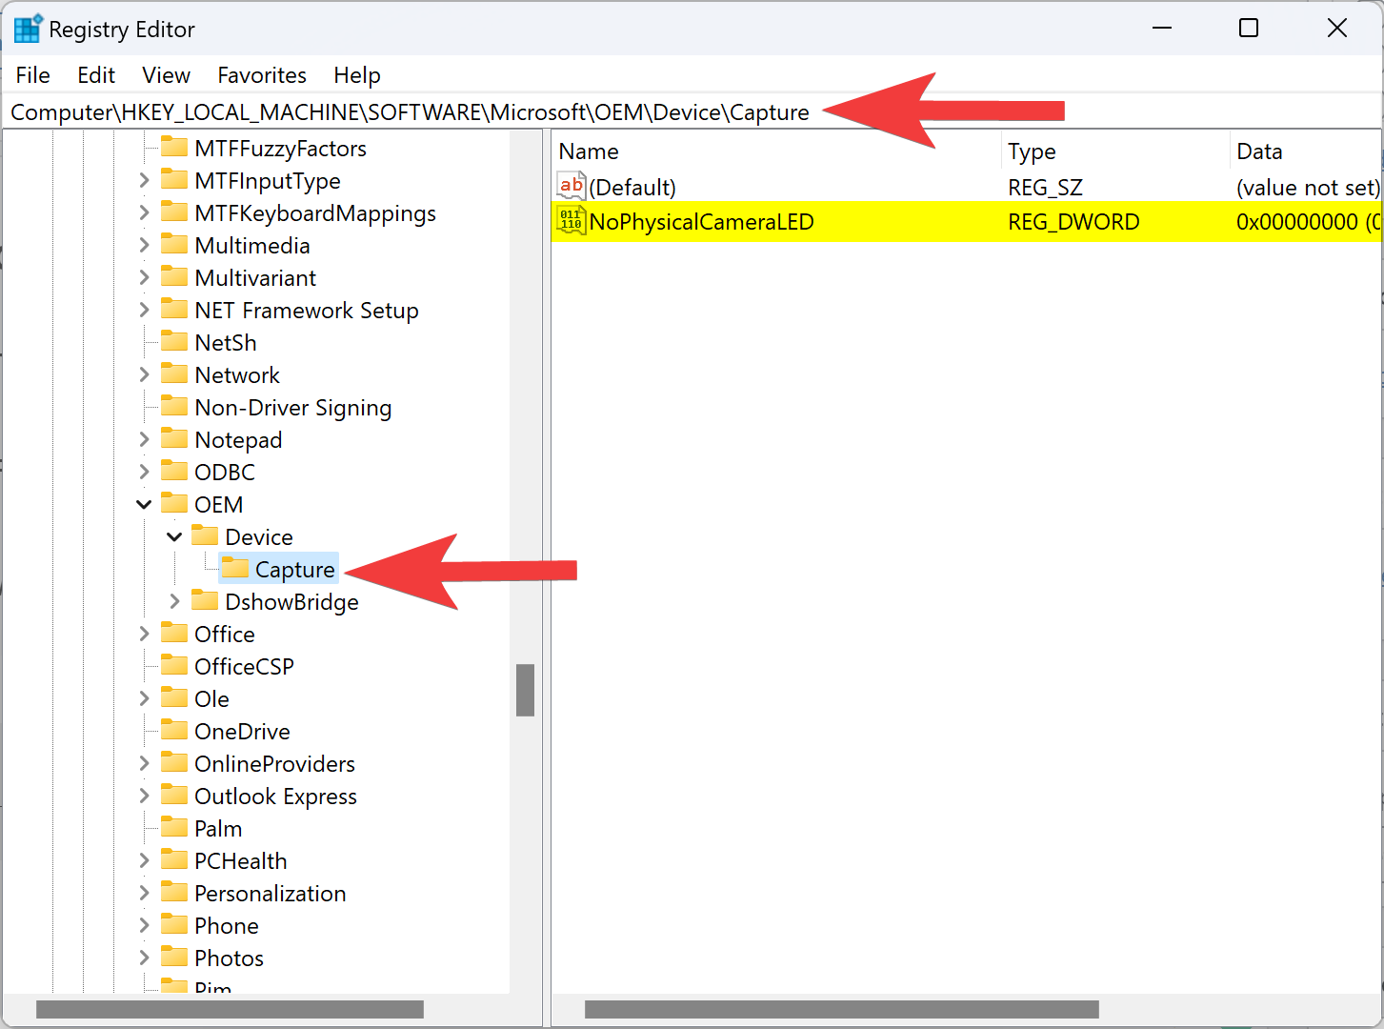This screenshot has width=1384, height=1029.
Task: Click the Capture folder icon
Action: [235, 568]
